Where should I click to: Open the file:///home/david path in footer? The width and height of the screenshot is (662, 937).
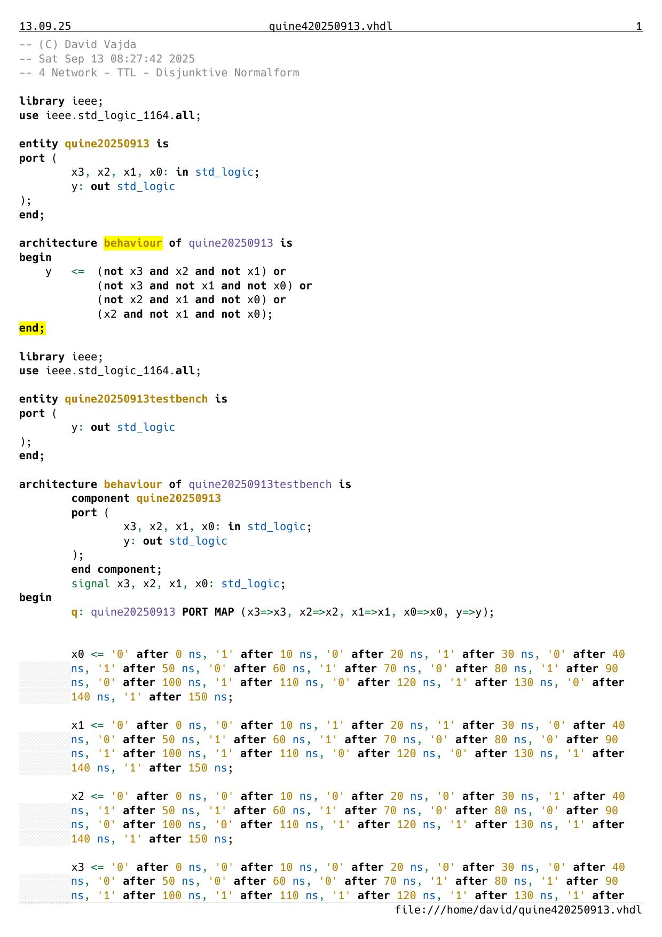(518, 910)
